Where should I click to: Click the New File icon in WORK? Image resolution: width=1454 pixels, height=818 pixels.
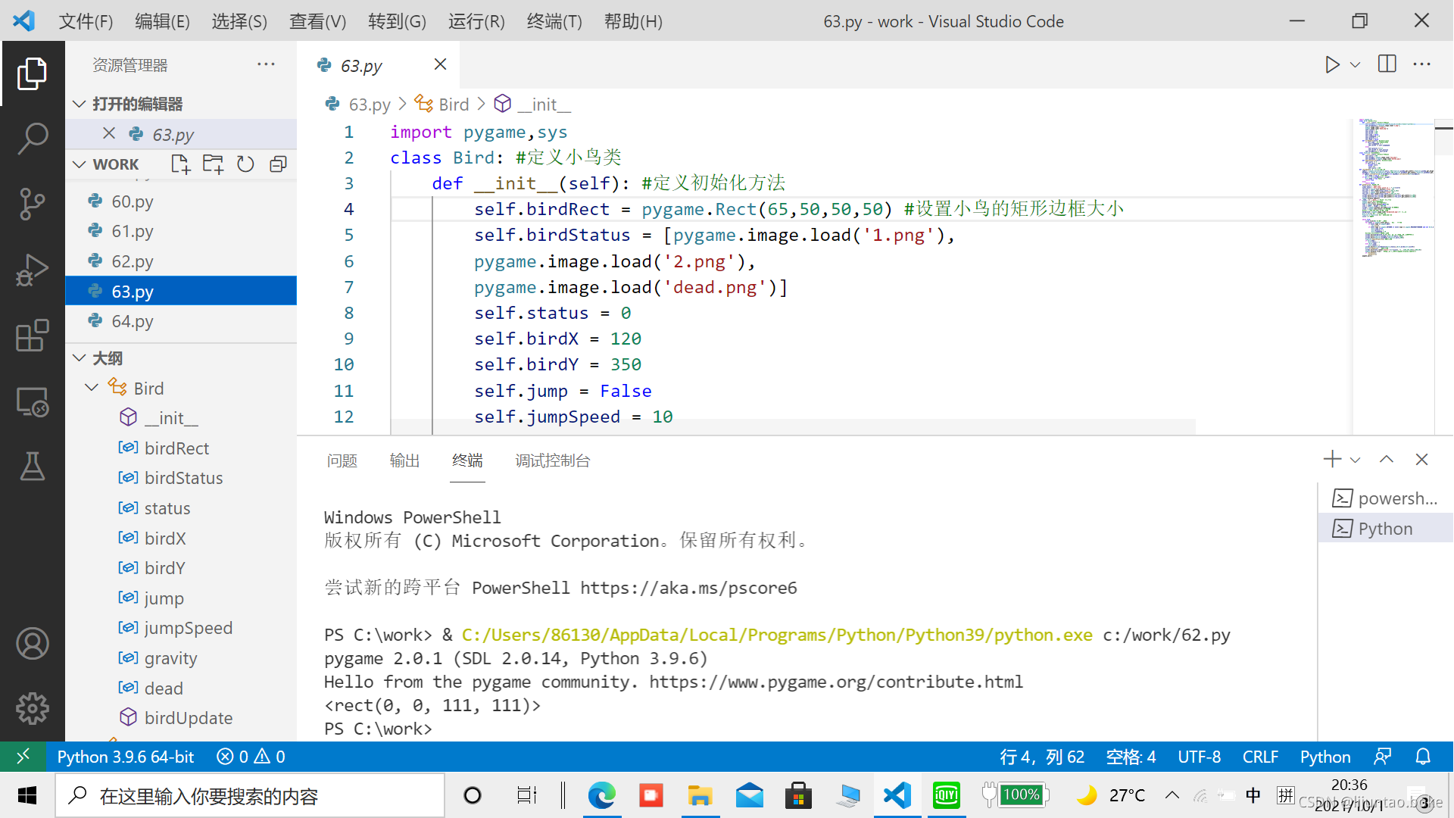tap(180, 164)
